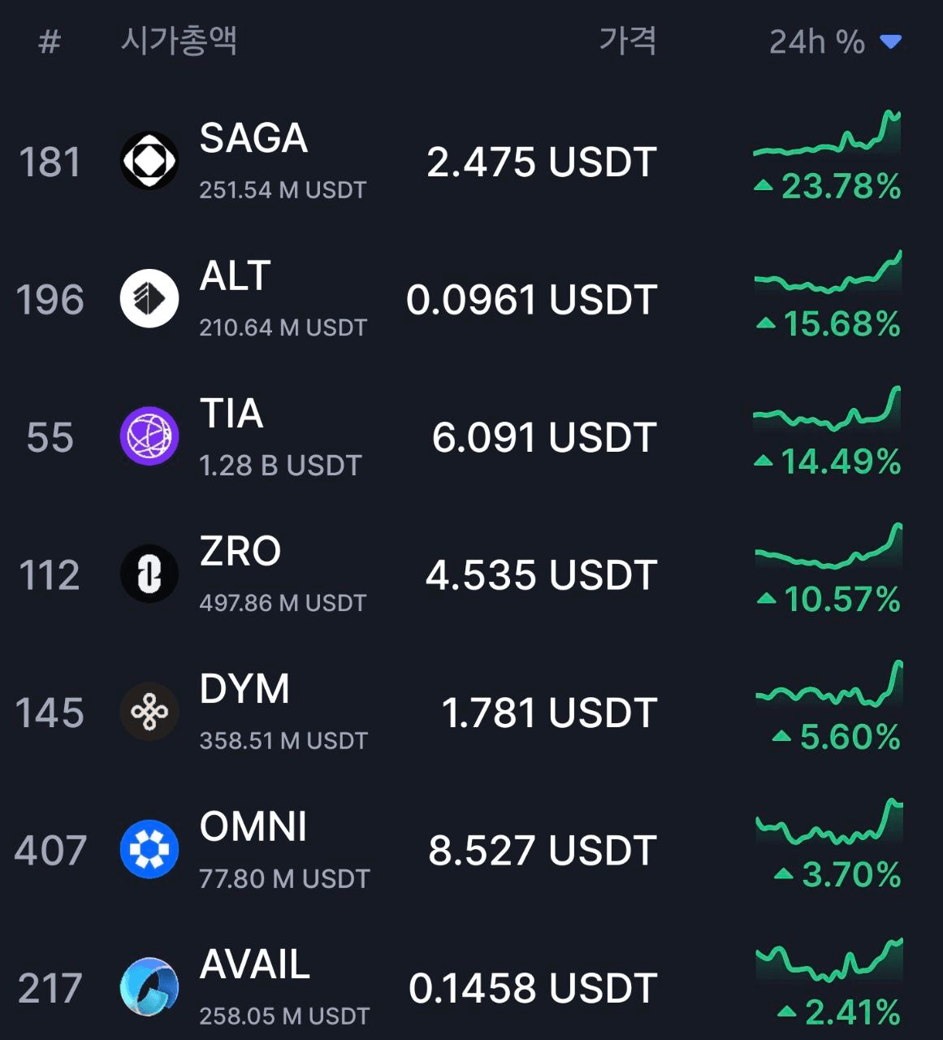View the SAGA 23.78% sparkline chart
The width and height of the screenshot is (943, 1040).
coord(828,133)
